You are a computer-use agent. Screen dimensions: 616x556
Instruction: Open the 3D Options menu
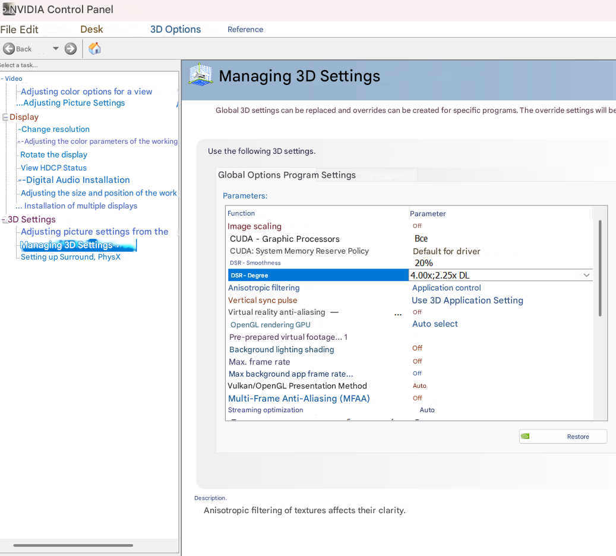tap(175, 29)
